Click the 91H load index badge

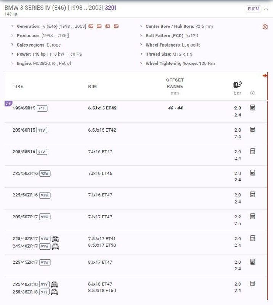[x=42, y=108]
